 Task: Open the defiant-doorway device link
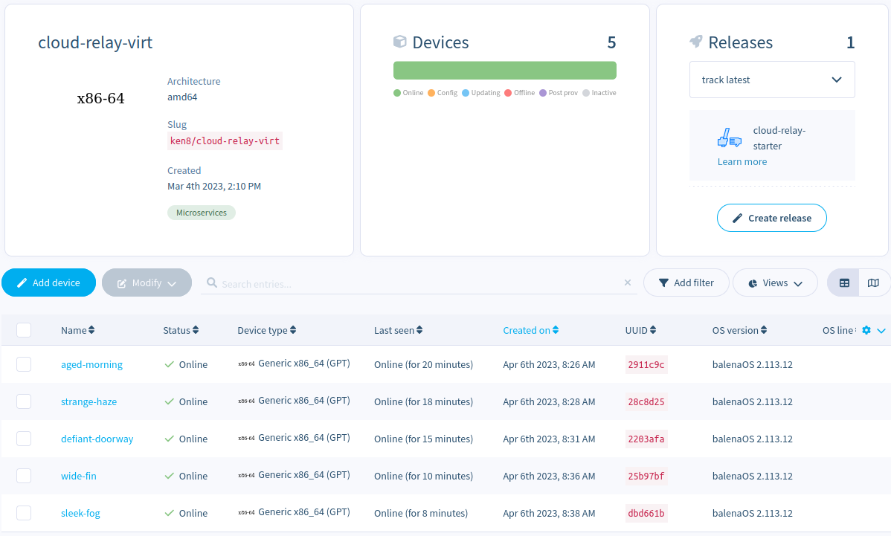pos(97,439)
